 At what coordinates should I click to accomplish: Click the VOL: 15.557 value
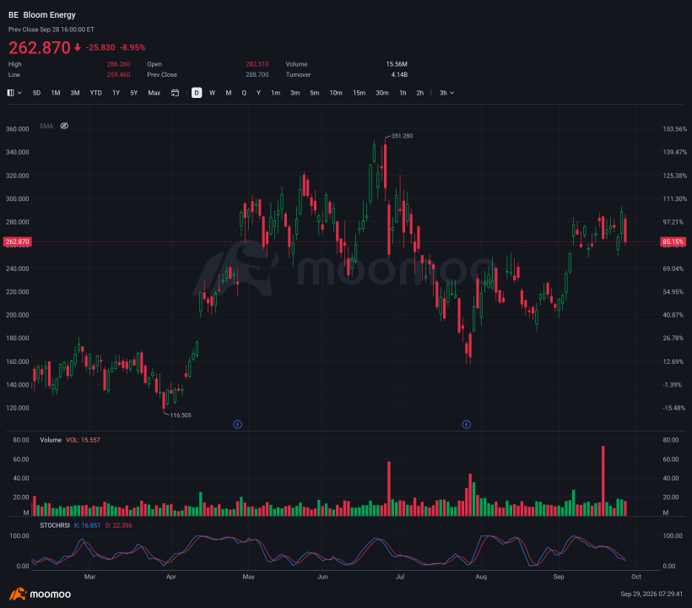(83, 440)
